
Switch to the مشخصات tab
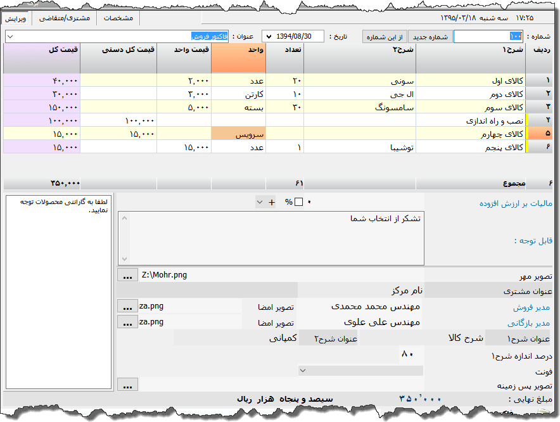[118, 18]
